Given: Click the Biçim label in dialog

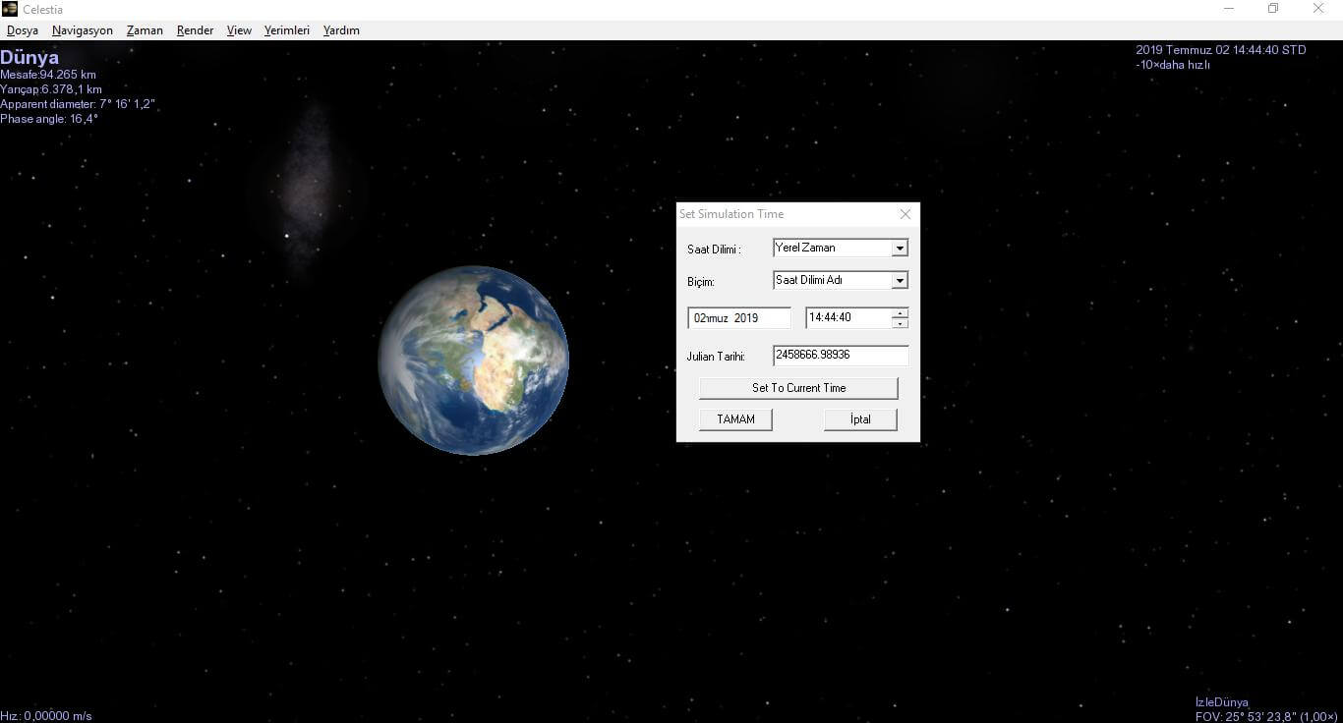Looking at the screenshot, I should click(x=701, y=282).
